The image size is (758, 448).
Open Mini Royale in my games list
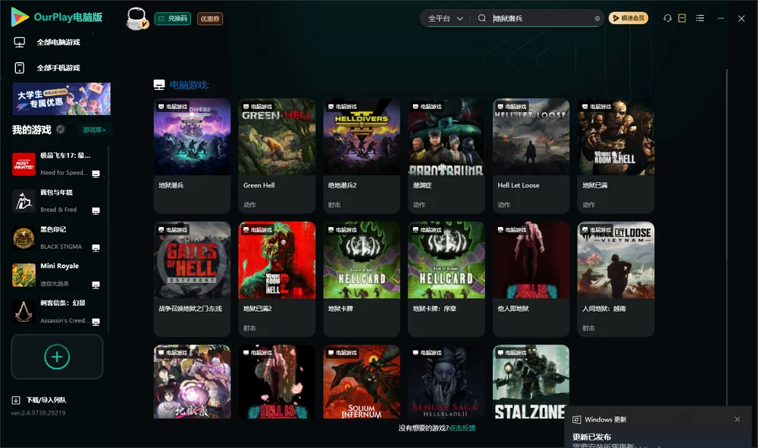(57, 275)
